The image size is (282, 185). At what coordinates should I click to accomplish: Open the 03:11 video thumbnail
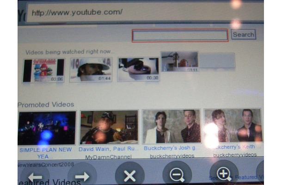tap(180, 62)
